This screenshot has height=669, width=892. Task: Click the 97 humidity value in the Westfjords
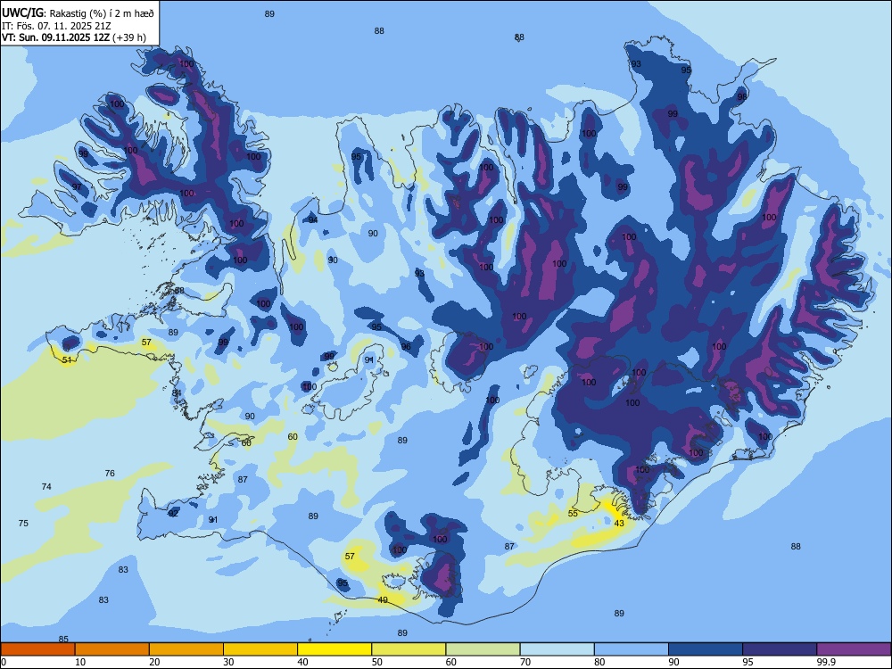77,187
